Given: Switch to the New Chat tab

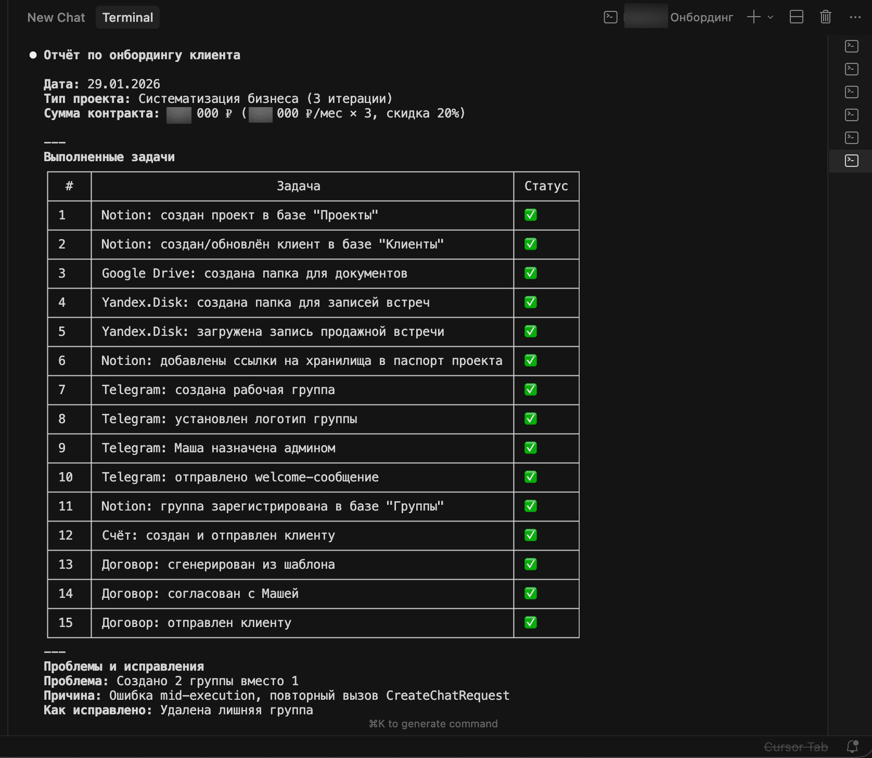Looking at the screenshot, I should click(56, 18).
